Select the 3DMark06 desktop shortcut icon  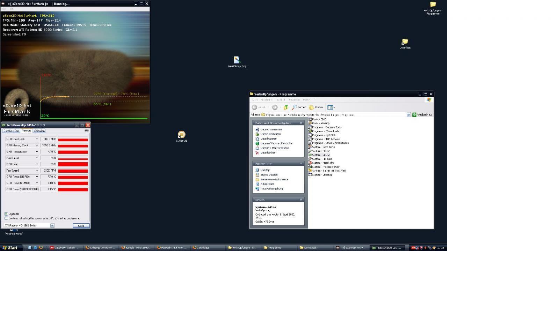(x=181, y=136)
